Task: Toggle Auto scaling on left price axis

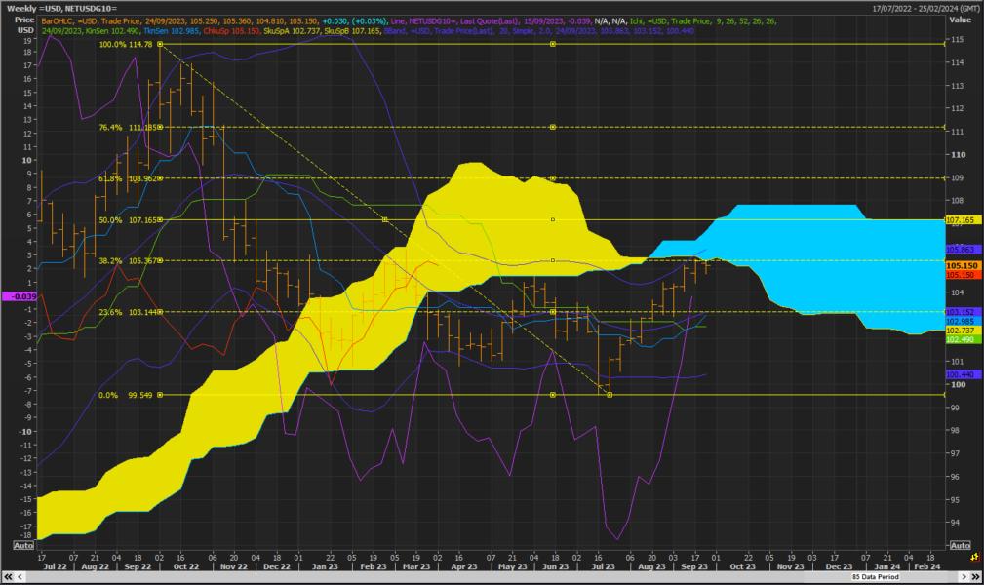Action: [23, 545]
